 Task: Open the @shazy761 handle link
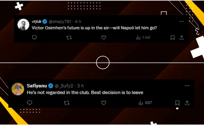[60, 22]
